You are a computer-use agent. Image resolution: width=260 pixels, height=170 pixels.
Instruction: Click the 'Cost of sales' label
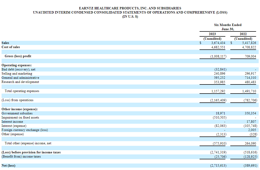click(x=11, y=47)
